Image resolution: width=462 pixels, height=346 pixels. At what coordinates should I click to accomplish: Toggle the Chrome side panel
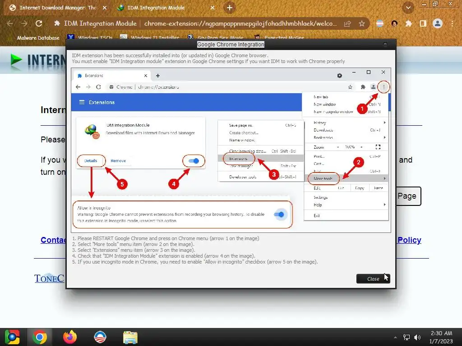point(423,23)
